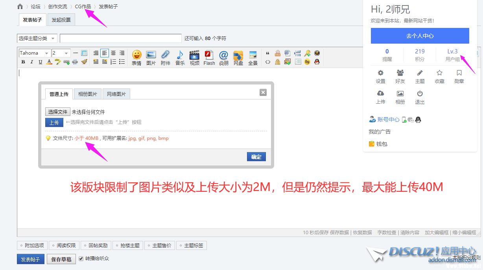Viewport: 483px width, 270px height.
Task: Insert music with the 音乐 icon
Action: pos(180,57)
